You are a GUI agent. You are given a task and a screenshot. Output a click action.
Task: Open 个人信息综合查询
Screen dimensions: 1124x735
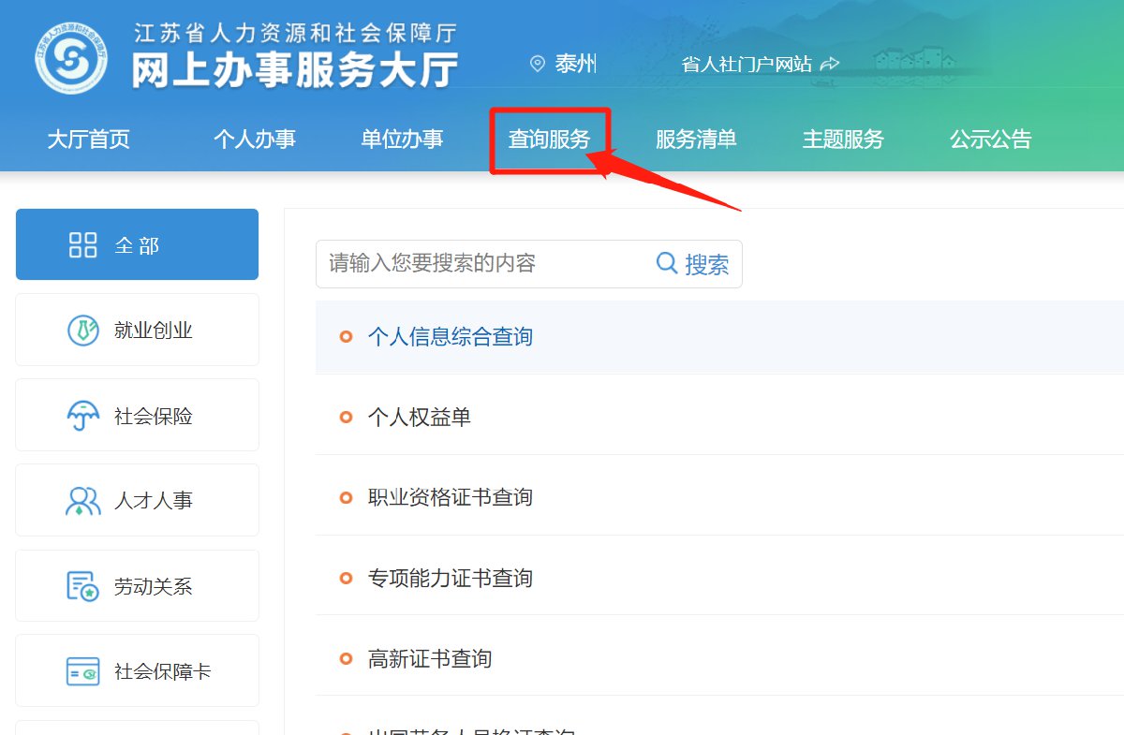pyautogui.click(x=451, y=336)
